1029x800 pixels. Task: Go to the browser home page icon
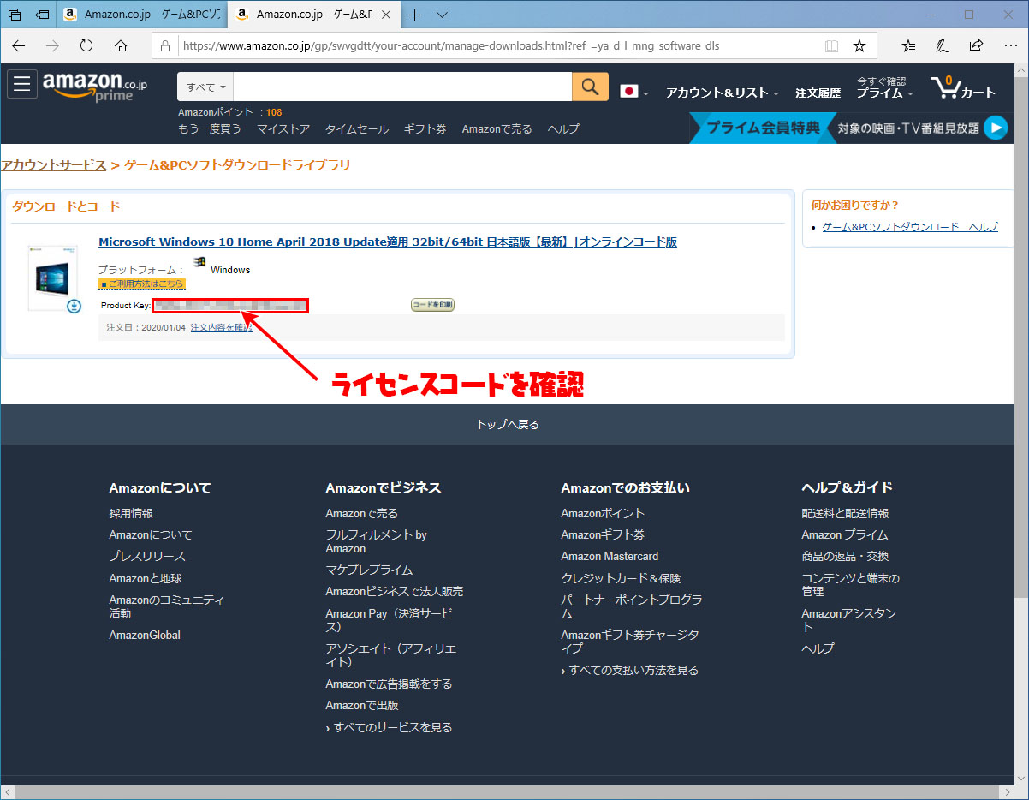coord(121,46)
